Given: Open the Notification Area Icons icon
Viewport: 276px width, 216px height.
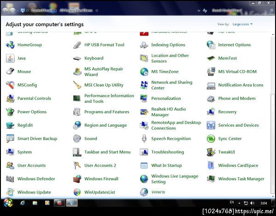Looking at the screenshot, I should point(211,86).
